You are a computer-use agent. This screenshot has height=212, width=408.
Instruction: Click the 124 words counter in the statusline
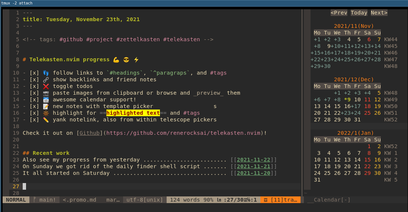coord(185,200)
